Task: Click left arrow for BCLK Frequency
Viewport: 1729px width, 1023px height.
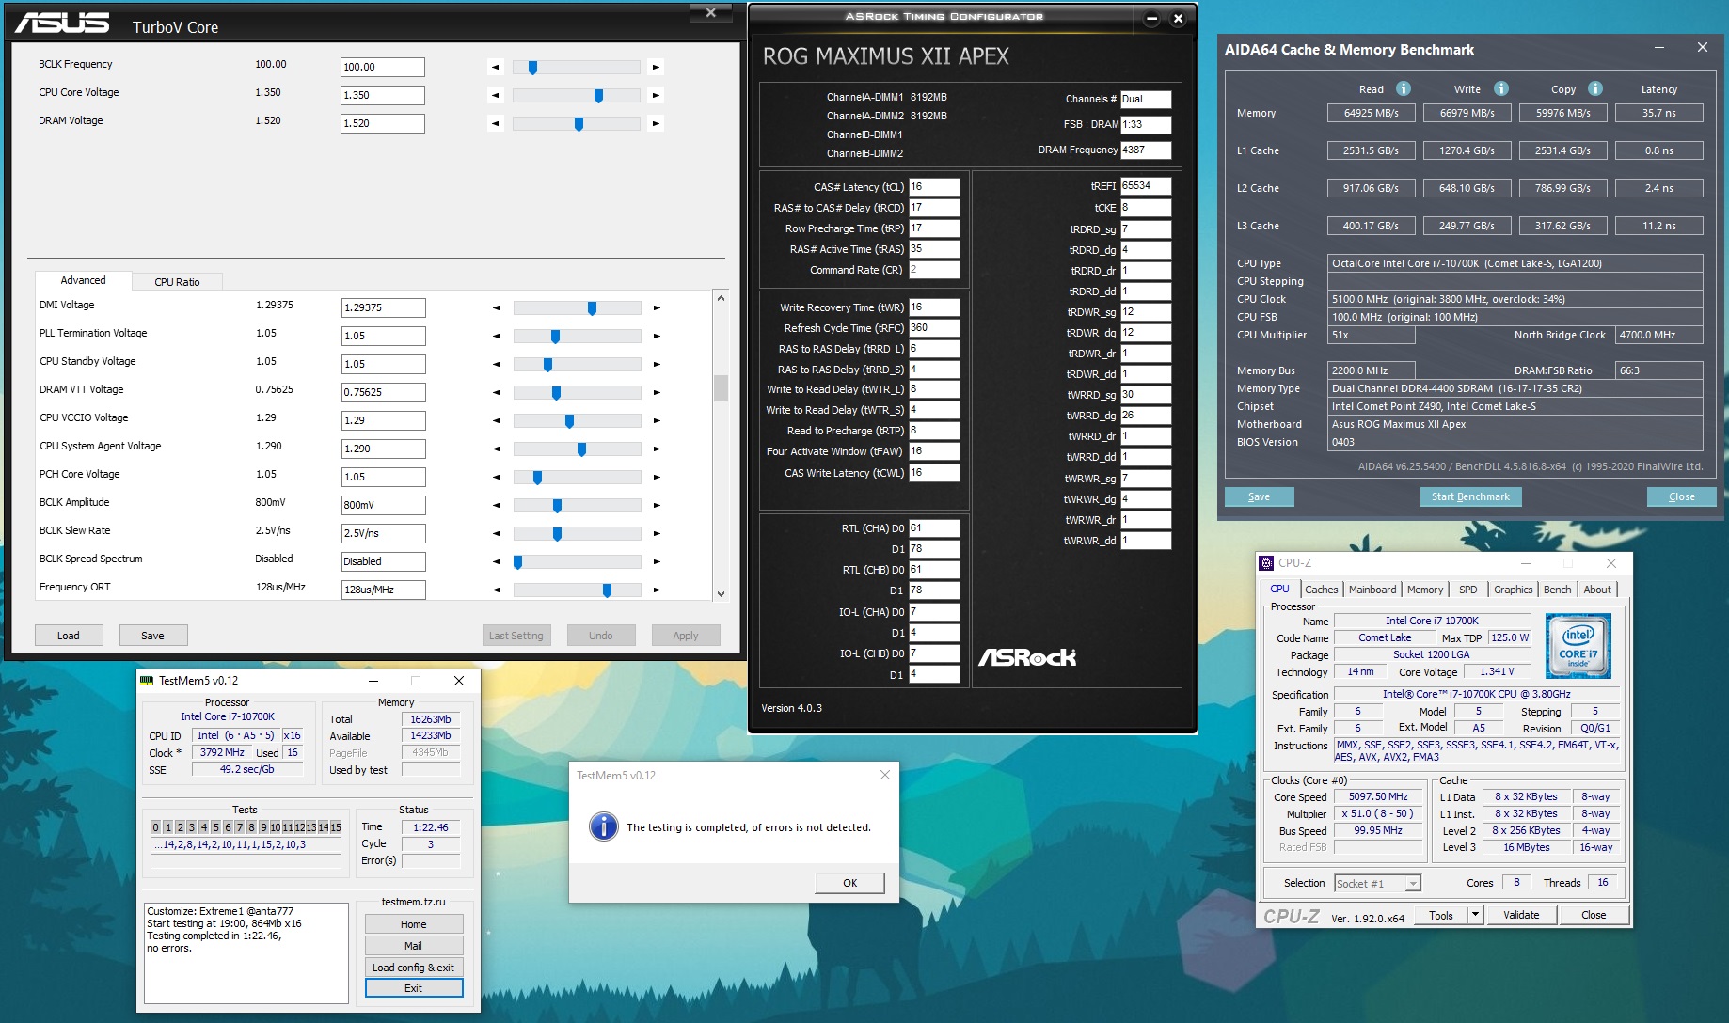Action: [495, 67]
